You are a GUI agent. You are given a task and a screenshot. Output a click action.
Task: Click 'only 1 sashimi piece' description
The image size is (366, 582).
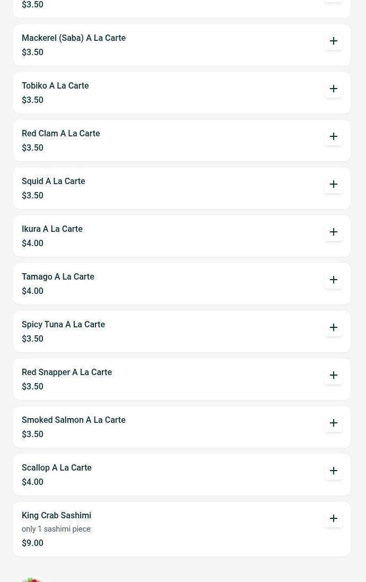[x=56, y=529]
